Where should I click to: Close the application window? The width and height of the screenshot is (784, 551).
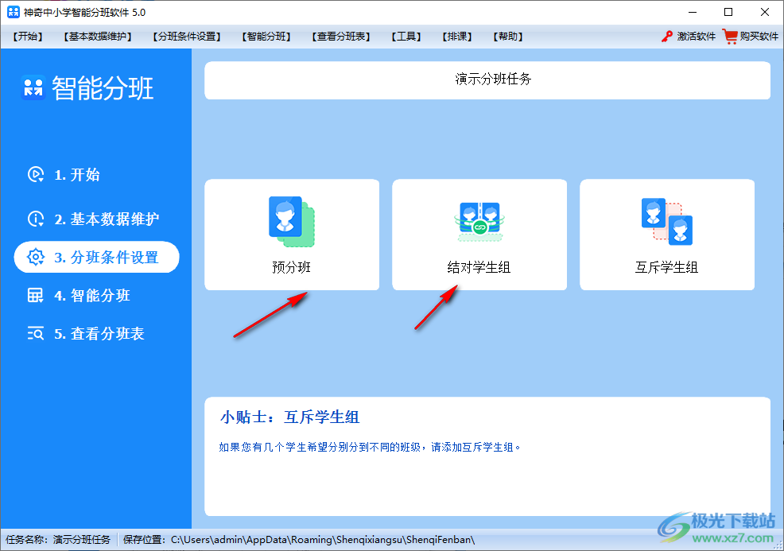[765, 12]
